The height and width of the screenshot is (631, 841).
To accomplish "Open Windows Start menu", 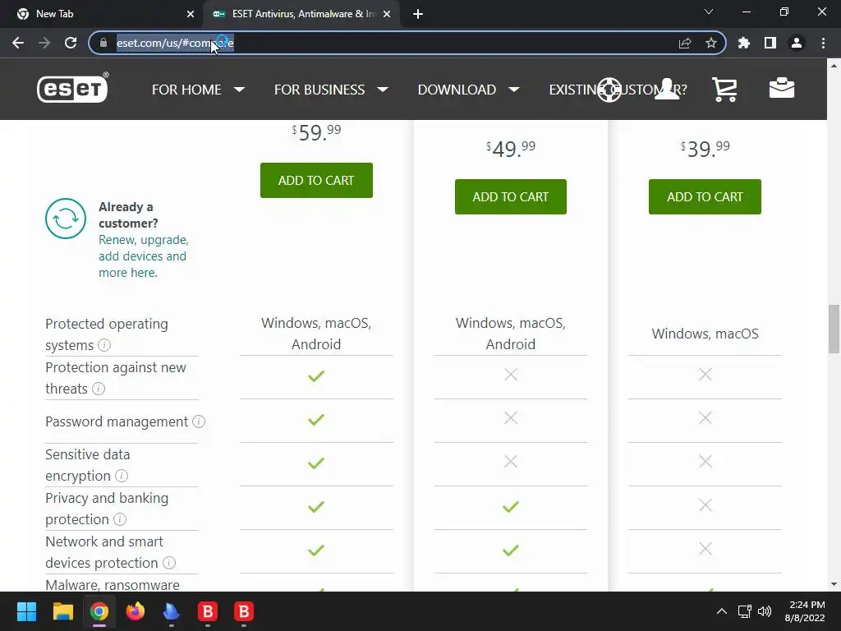I will click(x=26, y=611).
